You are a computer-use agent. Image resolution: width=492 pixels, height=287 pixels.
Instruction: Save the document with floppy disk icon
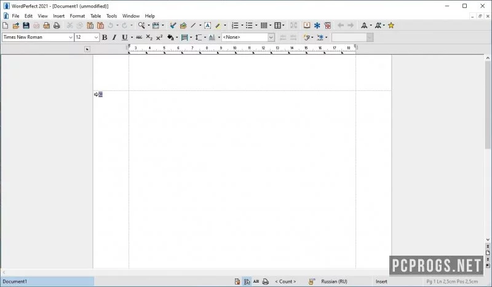pyautogui.click(x=26, y=26)
